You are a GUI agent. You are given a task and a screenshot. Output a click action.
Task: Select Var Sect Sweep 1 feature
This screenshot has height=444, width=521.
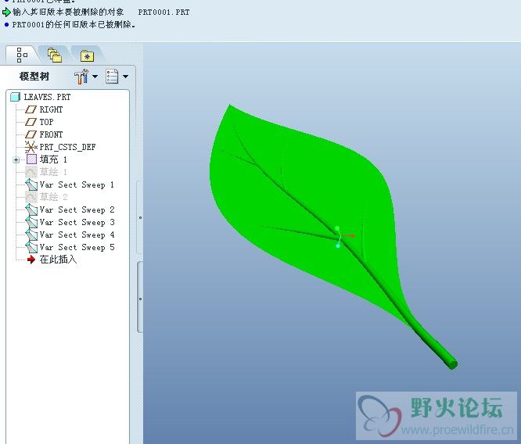coord(77,184)
